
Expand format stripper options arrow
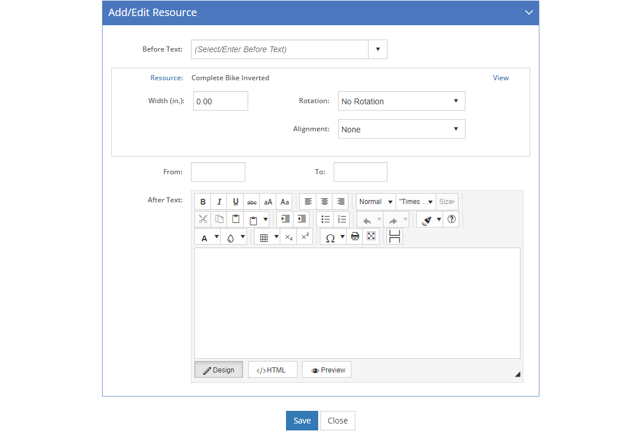pos(439,219)
